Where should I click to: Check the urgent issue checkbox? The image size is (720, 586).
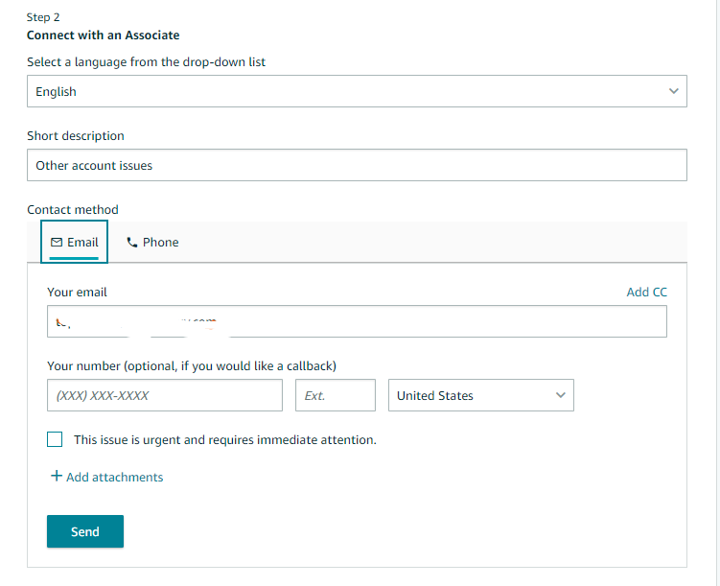pos(55,440)
